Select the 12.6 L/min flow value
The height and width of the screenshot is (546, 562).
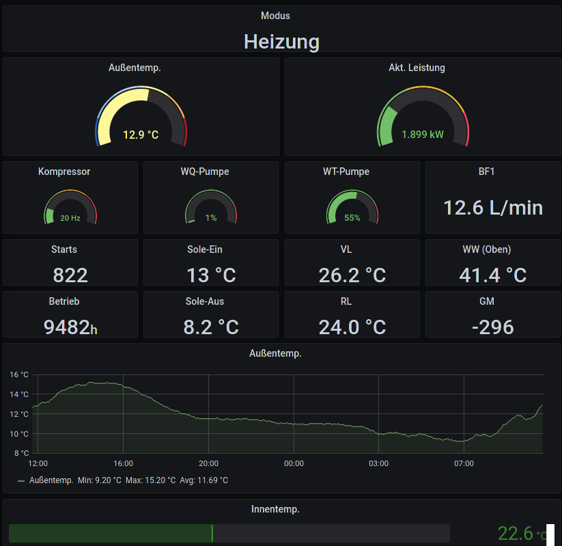click(493, 208)
